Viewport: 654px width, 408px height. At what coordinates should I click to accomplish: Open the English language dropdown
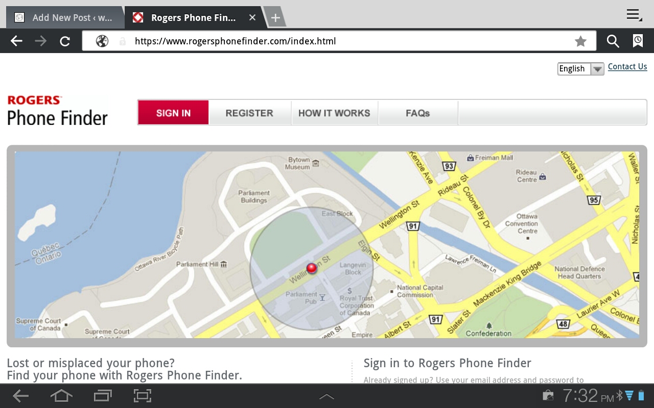597,68
